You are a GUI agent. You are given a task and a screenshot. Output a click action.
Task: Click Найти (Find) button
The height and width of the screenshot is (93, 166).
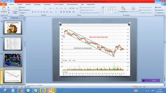pos(158,7)
